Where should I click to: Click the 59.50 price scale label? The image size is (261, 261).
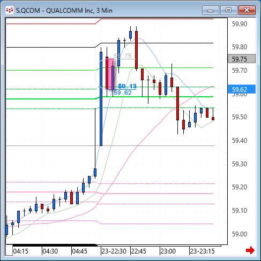[240, 117]
